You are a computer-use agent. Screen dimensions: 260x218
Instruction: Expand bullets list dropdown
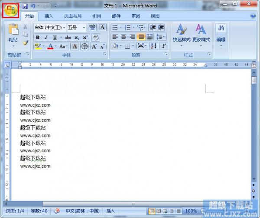(121, 27)
